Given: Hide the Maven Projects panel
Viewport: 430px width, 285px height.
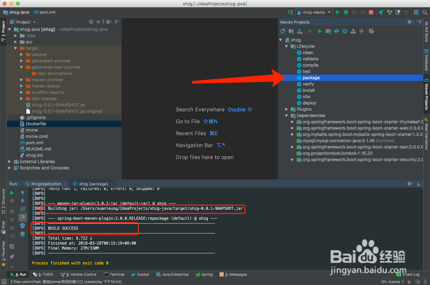Looking at the screenshot, I should point(419,22).
